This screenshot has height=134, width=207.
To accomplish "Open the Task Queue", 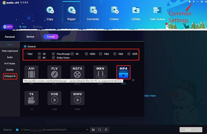I will [157, 13].
